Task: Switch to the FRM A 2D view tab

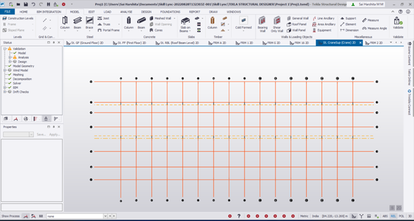Action: [217, 43]
